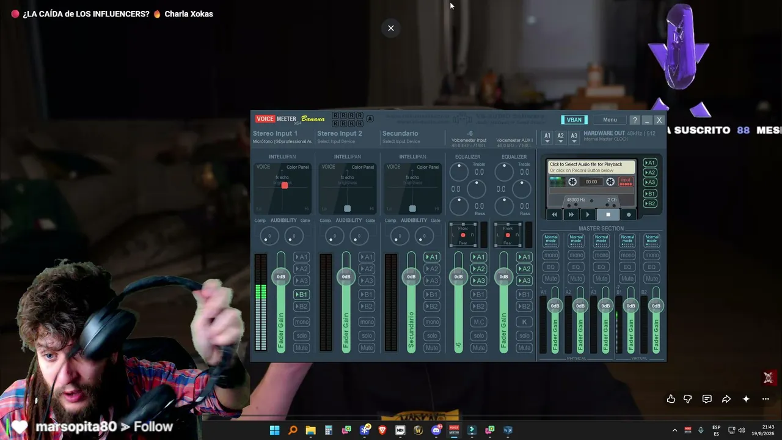
Task: Open the Windows Start menu
Action: [274, 430]
